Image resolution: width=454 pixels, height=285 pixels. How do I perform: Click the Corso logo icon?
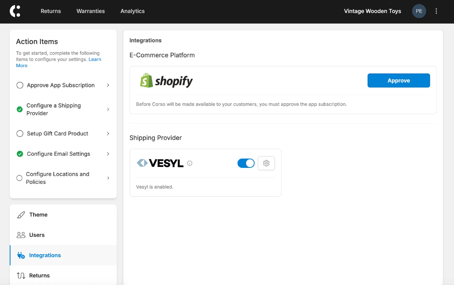(15, 11)
